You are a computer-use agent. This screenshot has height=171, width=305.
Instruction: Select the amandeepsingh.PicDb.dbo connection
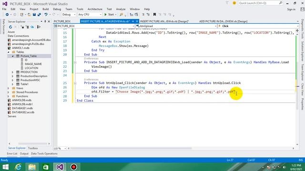pos(28,44)
